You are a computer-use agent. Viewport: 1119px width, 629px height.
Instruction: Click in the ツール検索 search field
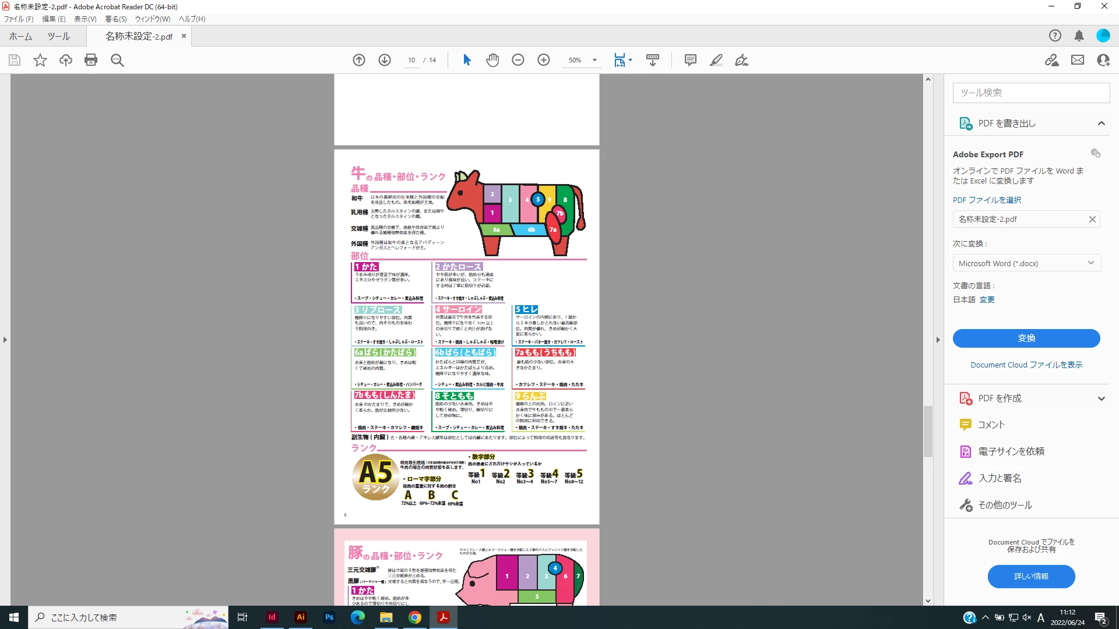[1030, 93]
